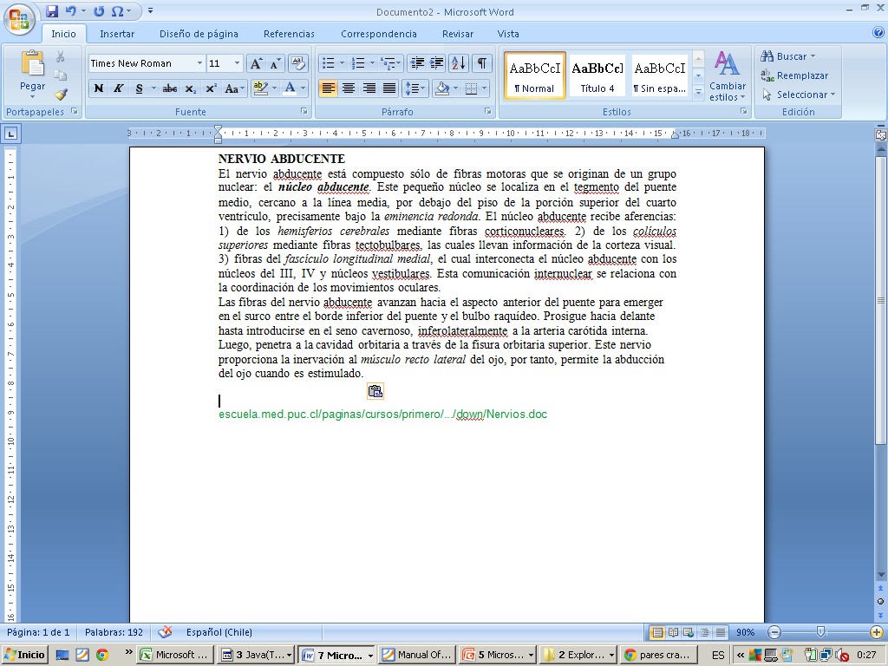Click the Grow Font icon
The width and height of the screenshot is (888, 666).
pyautogui.click(x=256, y=63)
